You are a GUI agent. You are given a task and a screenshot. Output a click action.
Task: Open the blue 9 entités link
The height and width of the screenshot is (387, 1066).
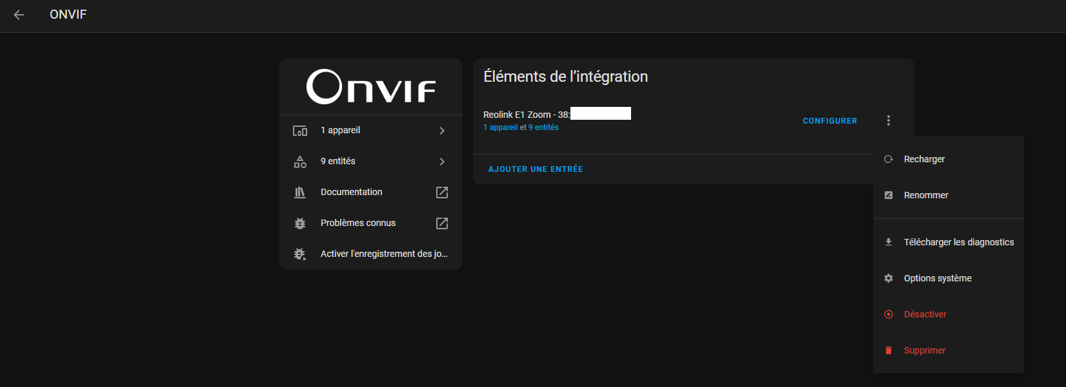pyautogui.click(x=543, y=127)
